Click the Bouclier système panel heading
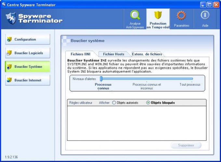Screen dimensions: 221x162 (87, 41)
